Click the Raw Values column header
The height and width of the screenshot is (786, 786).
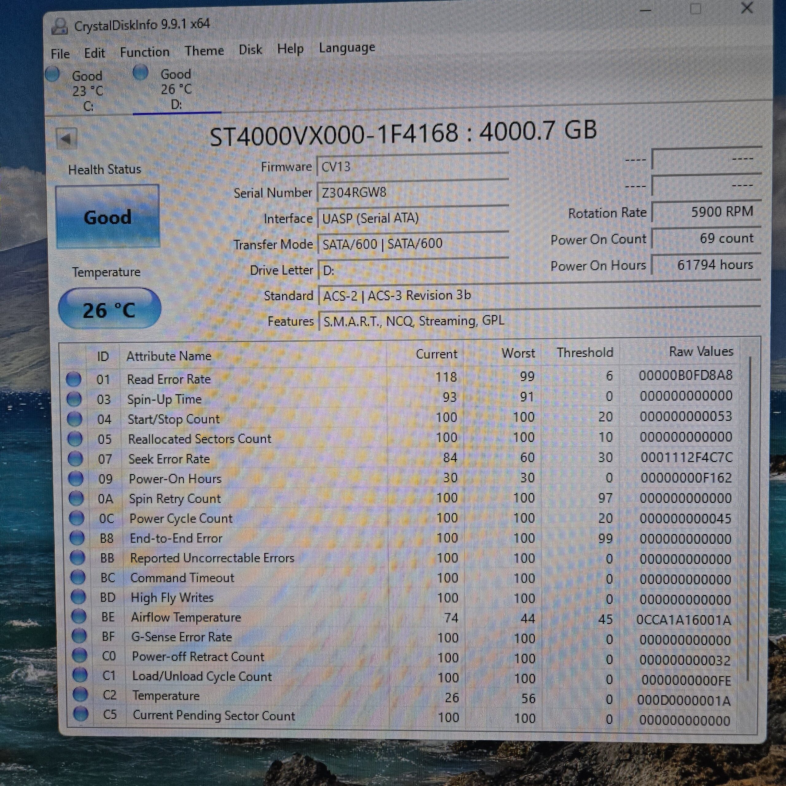click(x=701, y=352)
